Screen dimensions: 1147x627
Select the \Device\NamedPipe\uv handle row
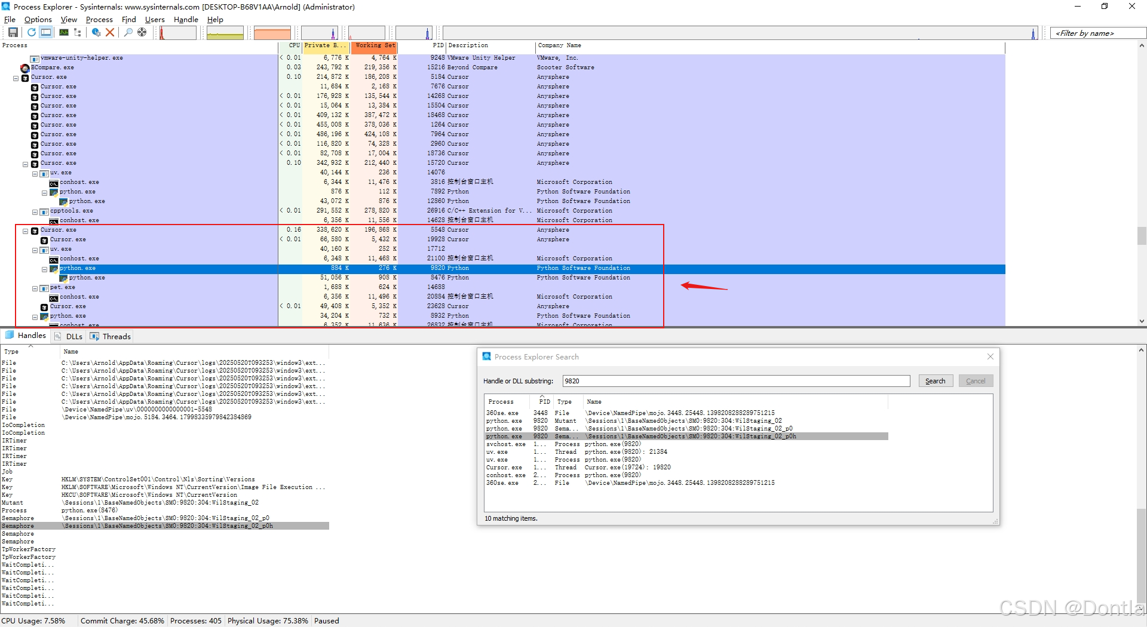(x=164, y=410)
